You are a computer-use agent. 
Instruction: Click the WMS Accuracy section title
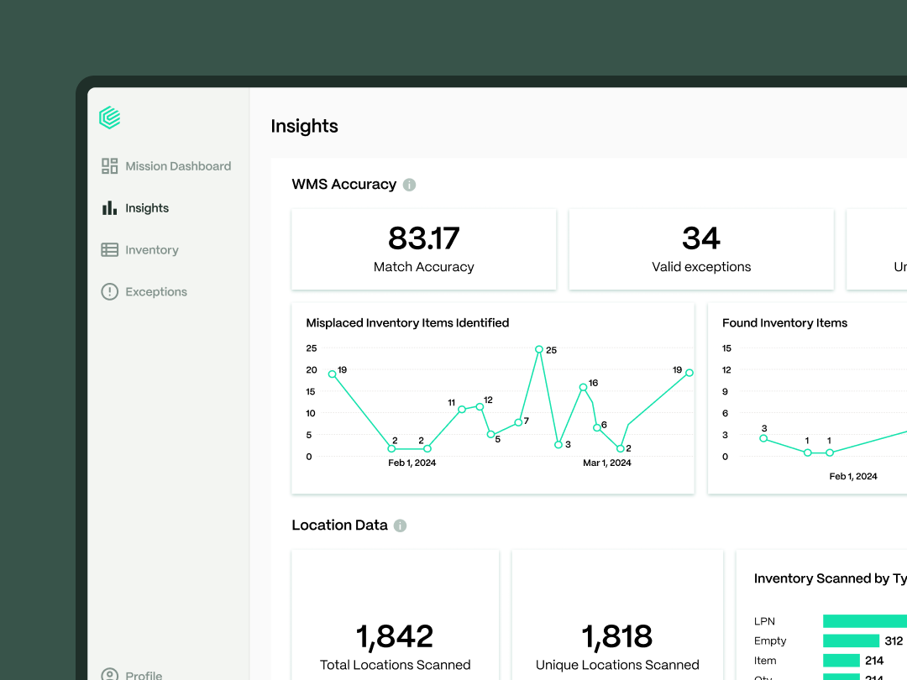coord(344,185)
